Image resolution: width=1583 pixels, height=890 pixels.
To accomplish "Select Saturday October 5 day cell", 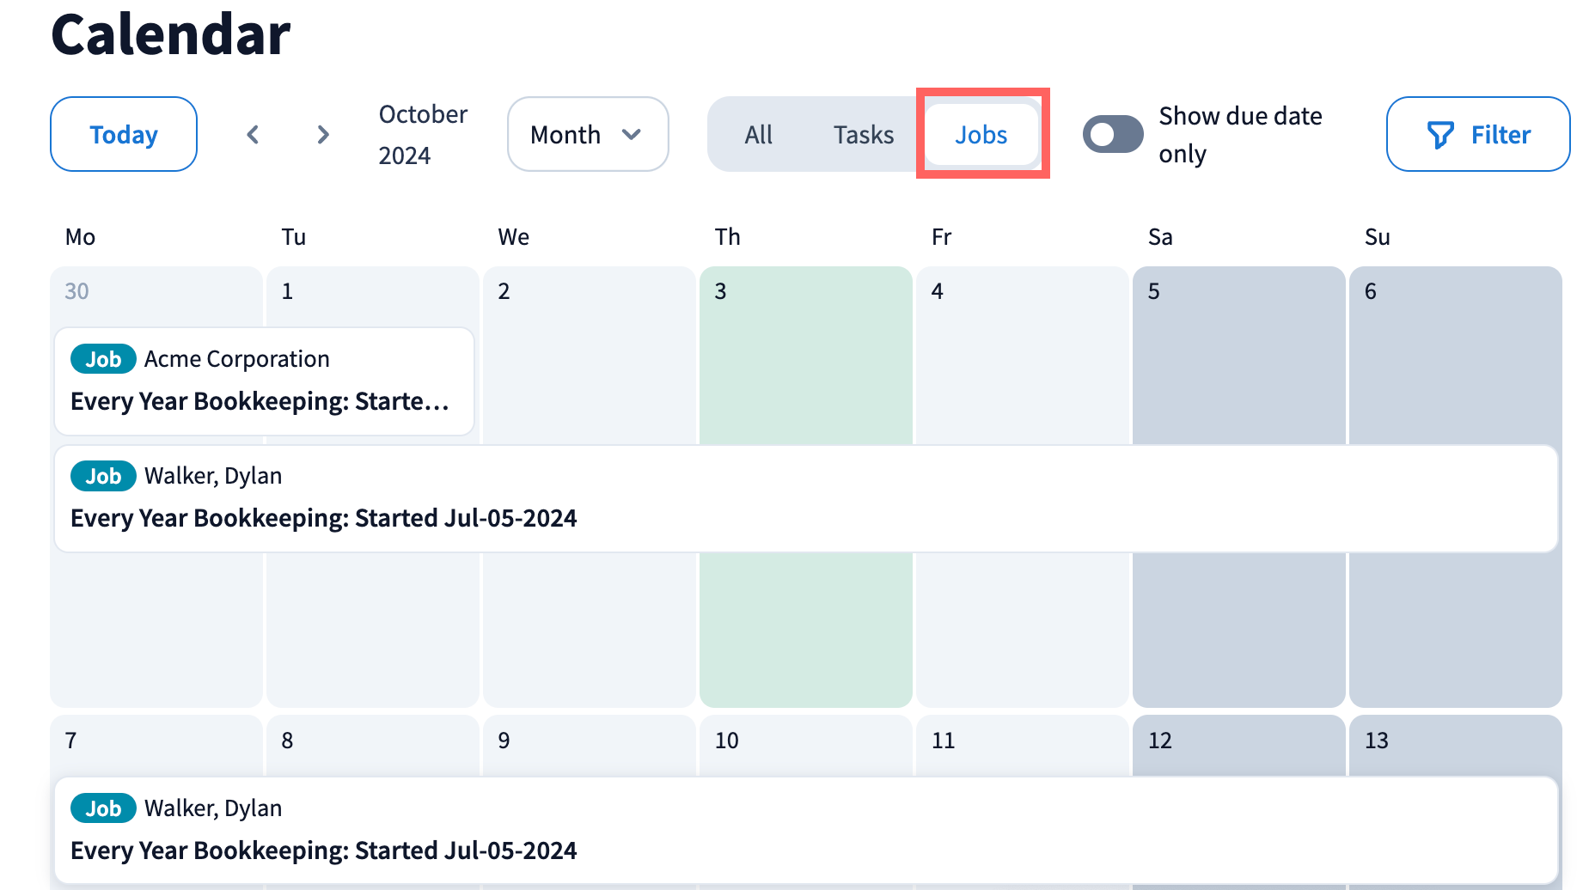I will tap(1238, 627).
